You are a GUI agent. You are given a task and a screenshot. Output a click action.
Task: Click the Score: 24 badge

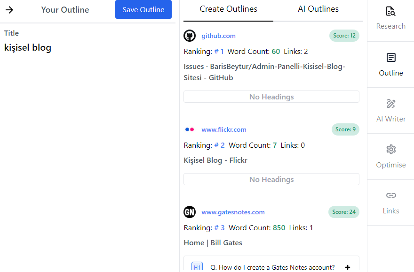344,212
